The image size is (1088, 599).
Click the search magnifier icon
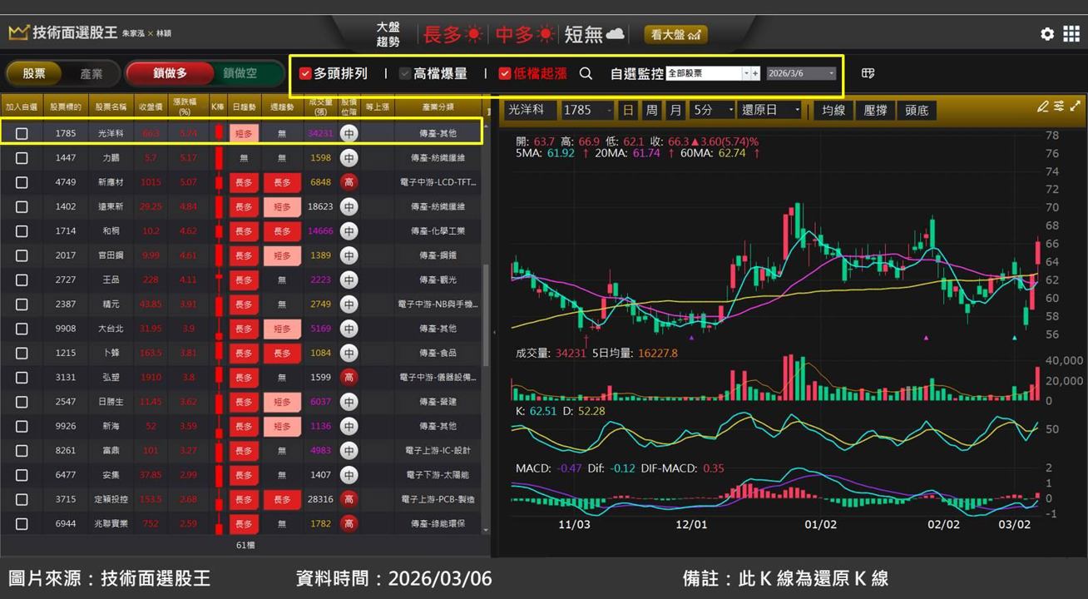point(586,73)
